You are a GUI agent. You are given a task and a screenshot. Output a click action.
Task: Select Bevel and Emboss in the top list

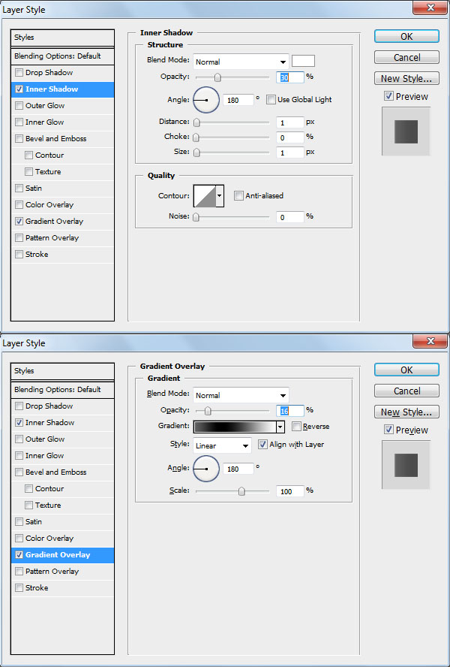click(x=62, y=139)
